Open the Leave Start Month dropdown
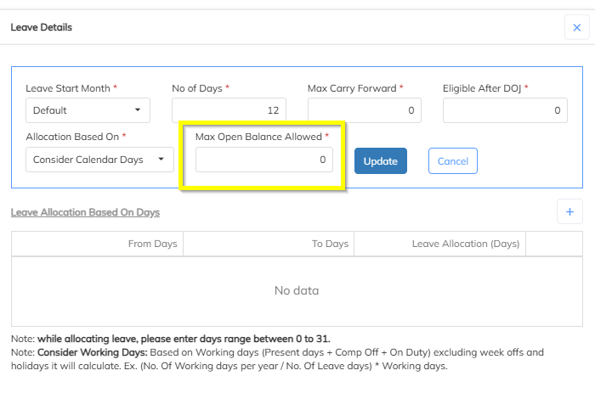The width and height of the screenshot is (595, 393). 88,110
